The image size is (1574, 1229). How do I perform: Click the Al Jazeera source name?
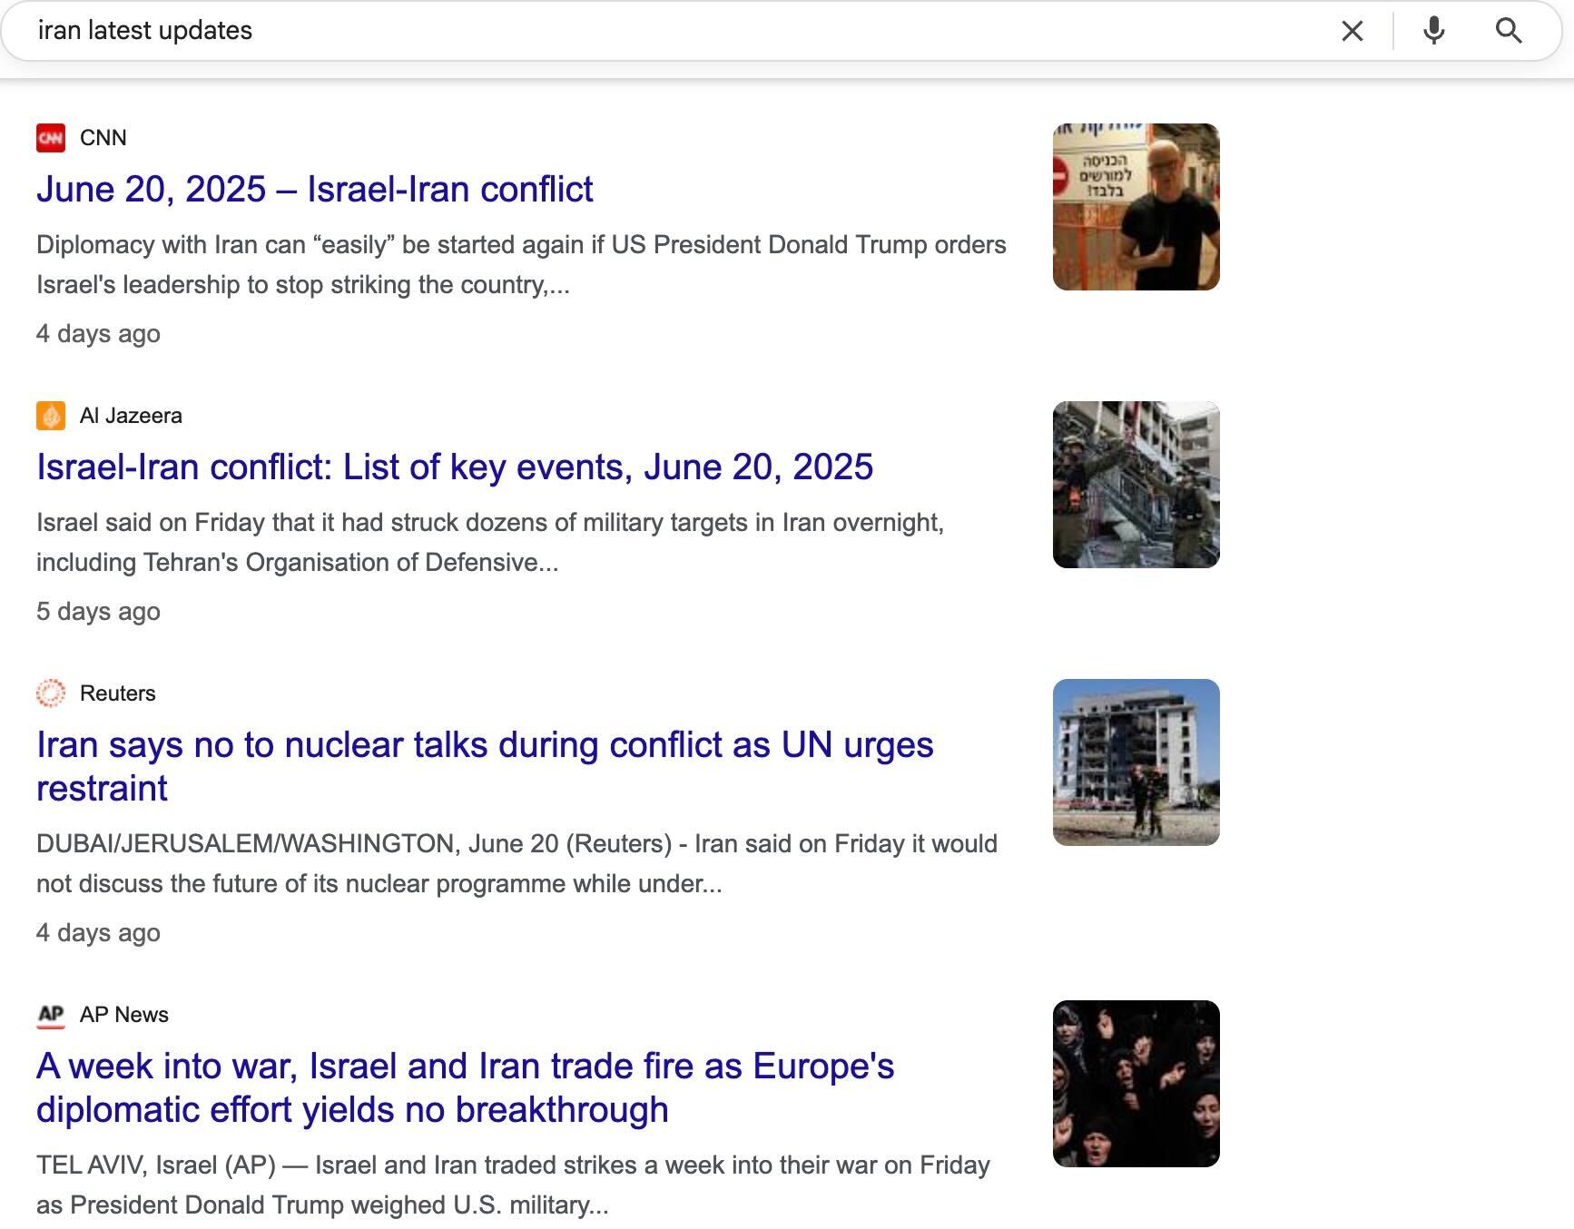click(x=131, y=416)
